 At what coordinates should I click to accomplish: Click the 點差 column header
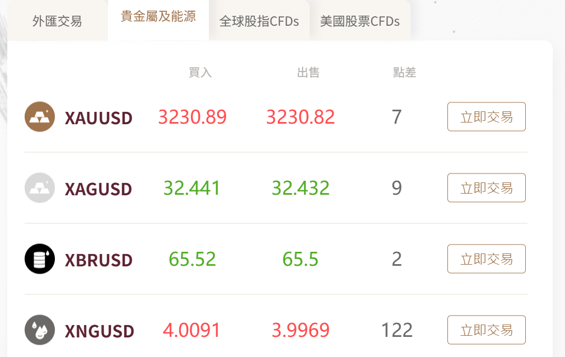pos(405,72)
